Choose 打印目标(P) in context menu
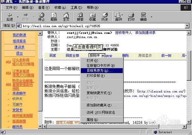The width and height of the screenshot is (192, 135). pyautogui.click(x=102, y=76)
